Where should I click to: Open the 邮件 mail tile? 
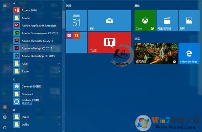[109, 21]
